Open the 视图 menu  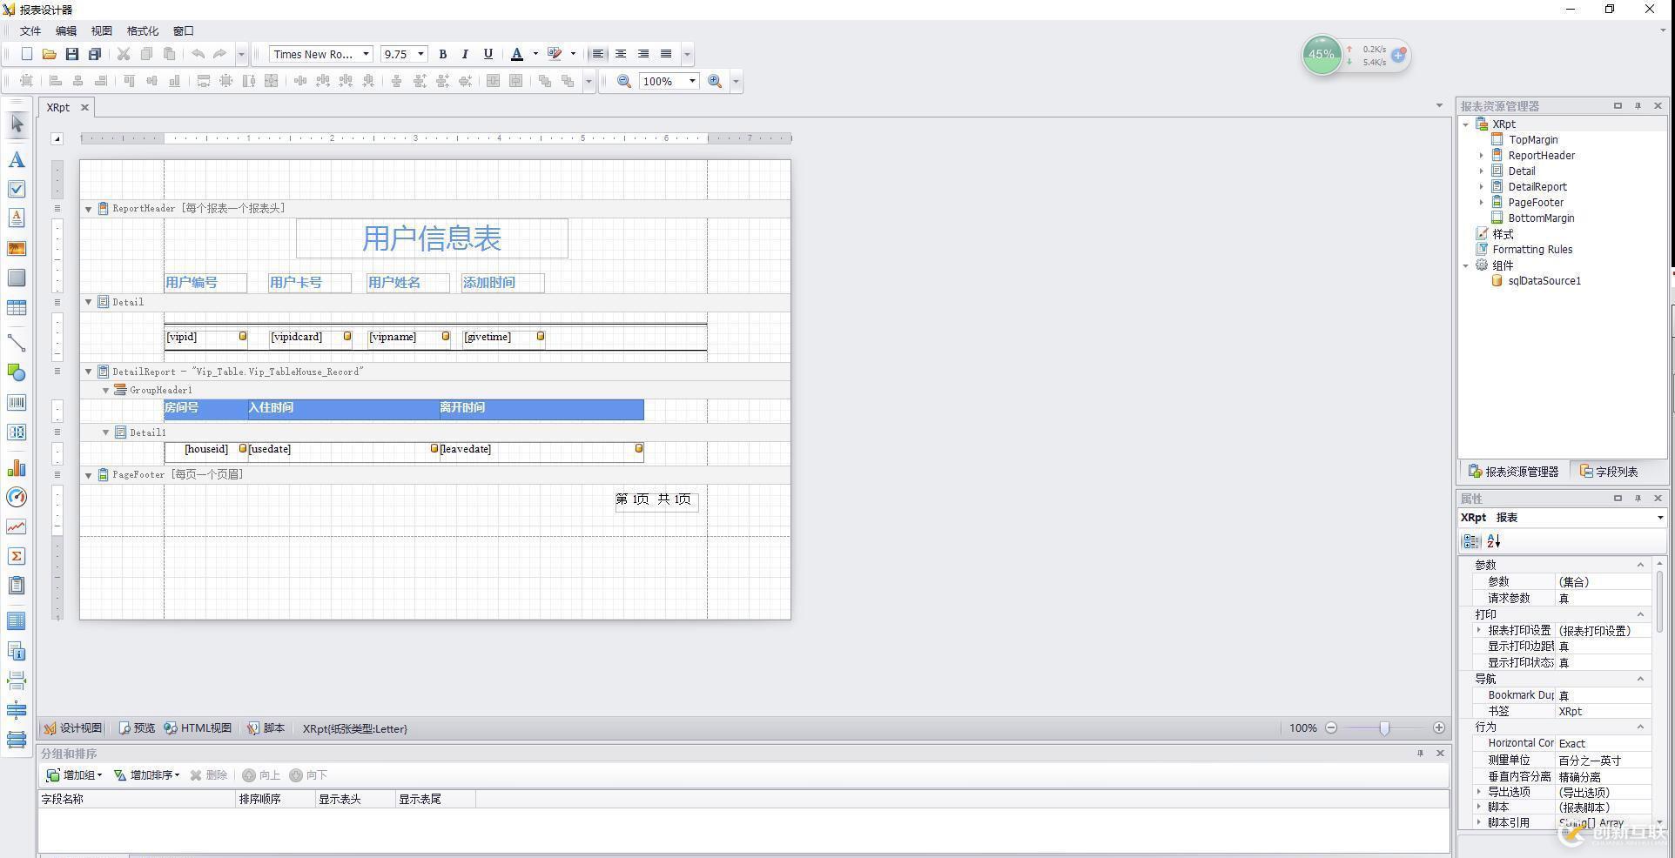click(102, 30)
